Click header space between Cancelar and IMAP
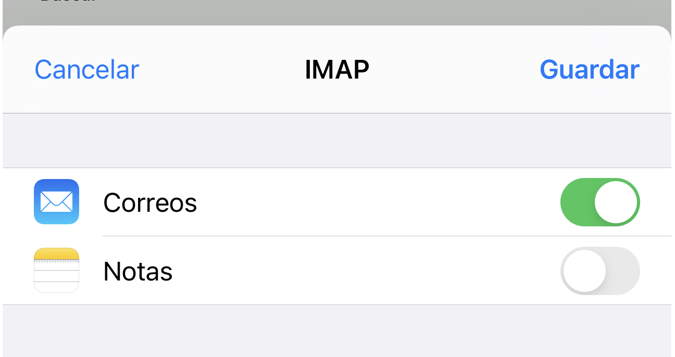The height and width of the screenshot is (357, 675). pos(221,70)
